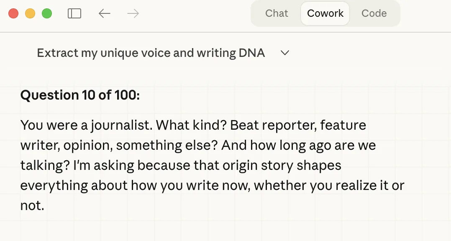Go back with the left arrow

[x=104, y=13]
